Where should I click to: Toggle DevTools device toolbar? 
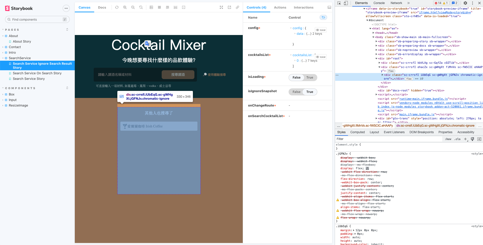346,3
